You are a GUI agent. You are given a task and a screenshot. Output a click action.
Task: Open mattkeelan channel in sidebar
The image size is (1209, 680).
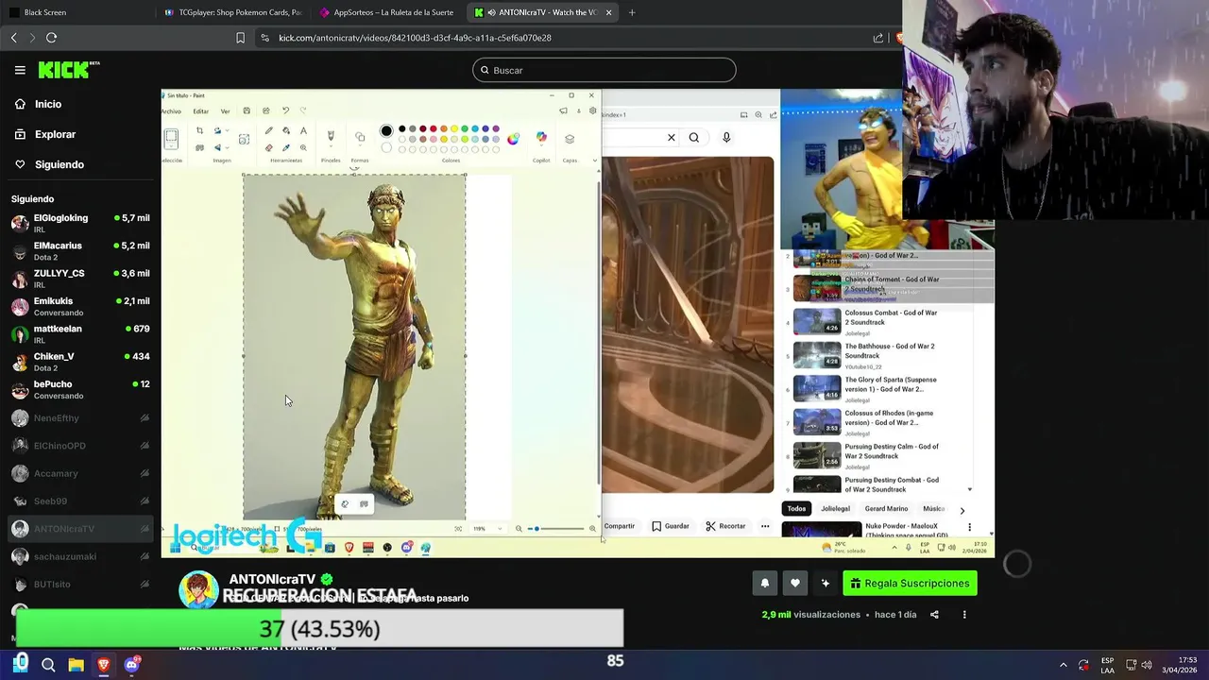click(x=80, y=333)
